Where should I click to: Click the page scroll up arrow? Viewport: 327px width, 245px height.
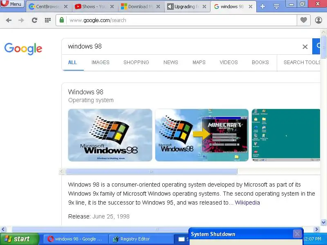point(323,32)
